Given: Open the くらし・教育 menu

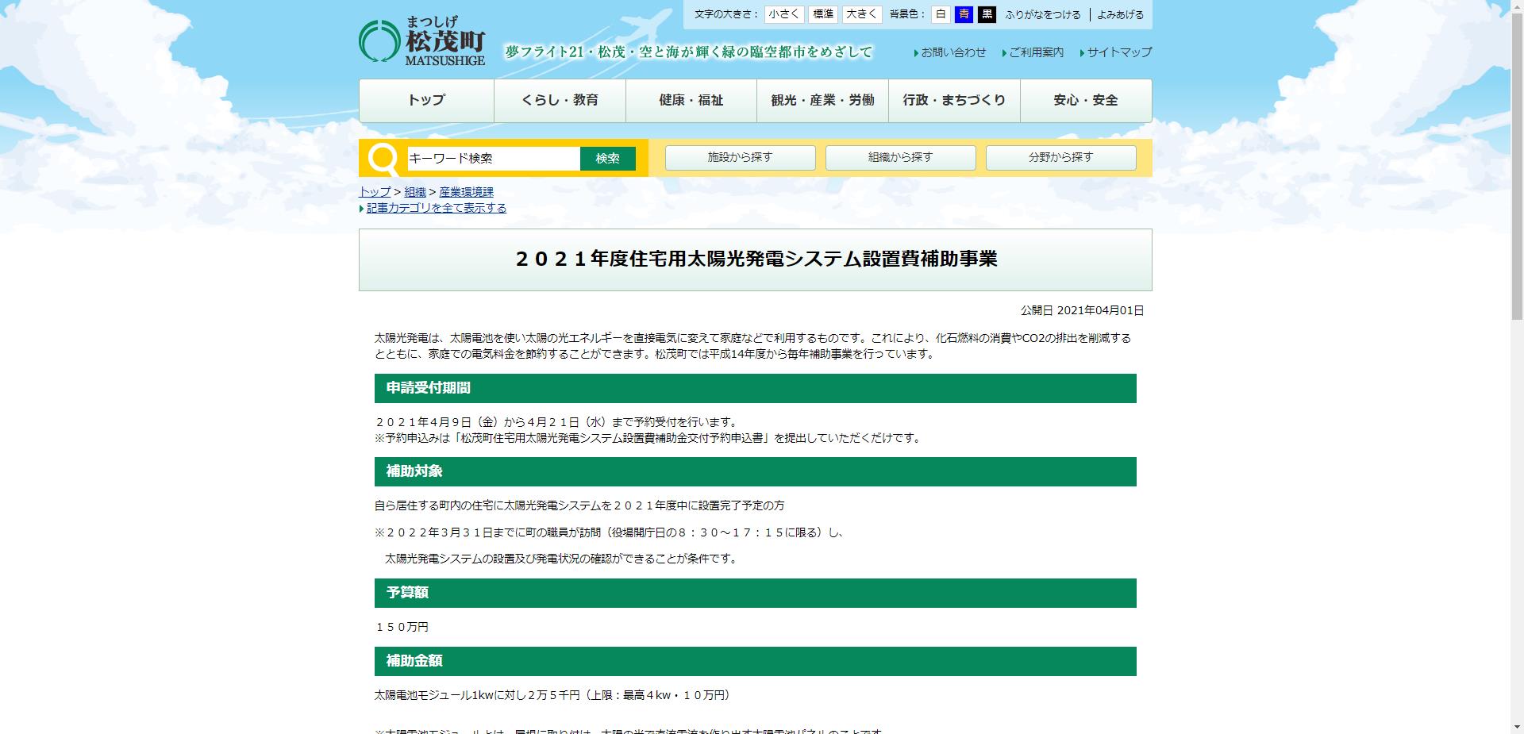Looking at the screenshot, I should click(x=558, y=100).
